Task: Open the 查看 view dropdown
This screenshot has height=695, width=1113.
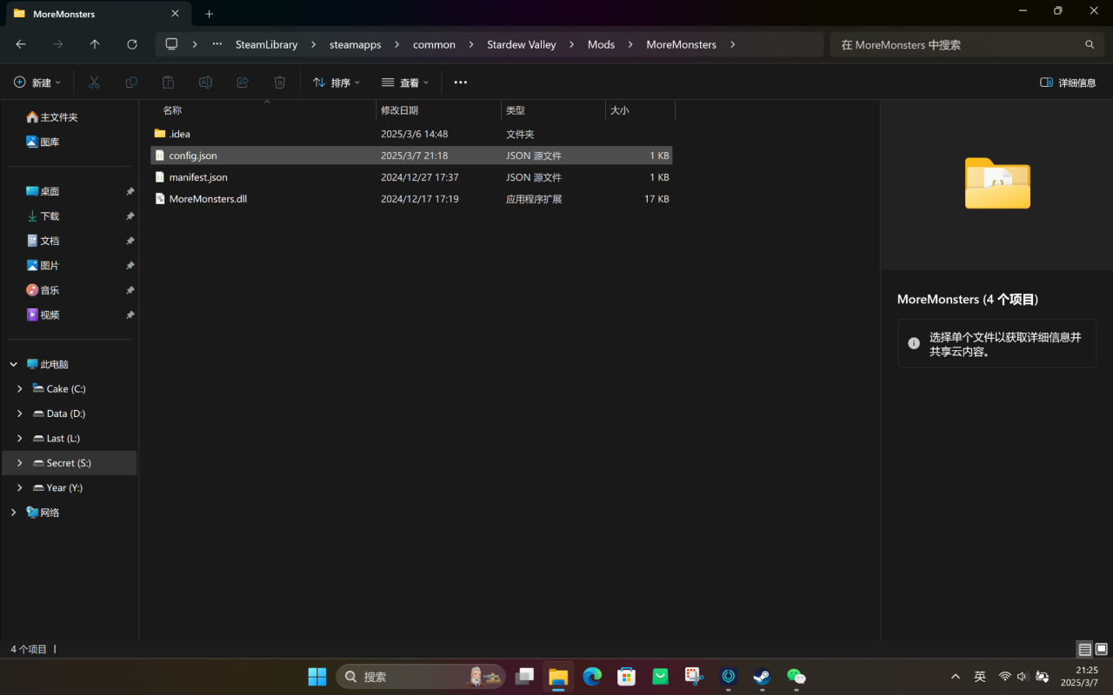Action: click(405, 83)
